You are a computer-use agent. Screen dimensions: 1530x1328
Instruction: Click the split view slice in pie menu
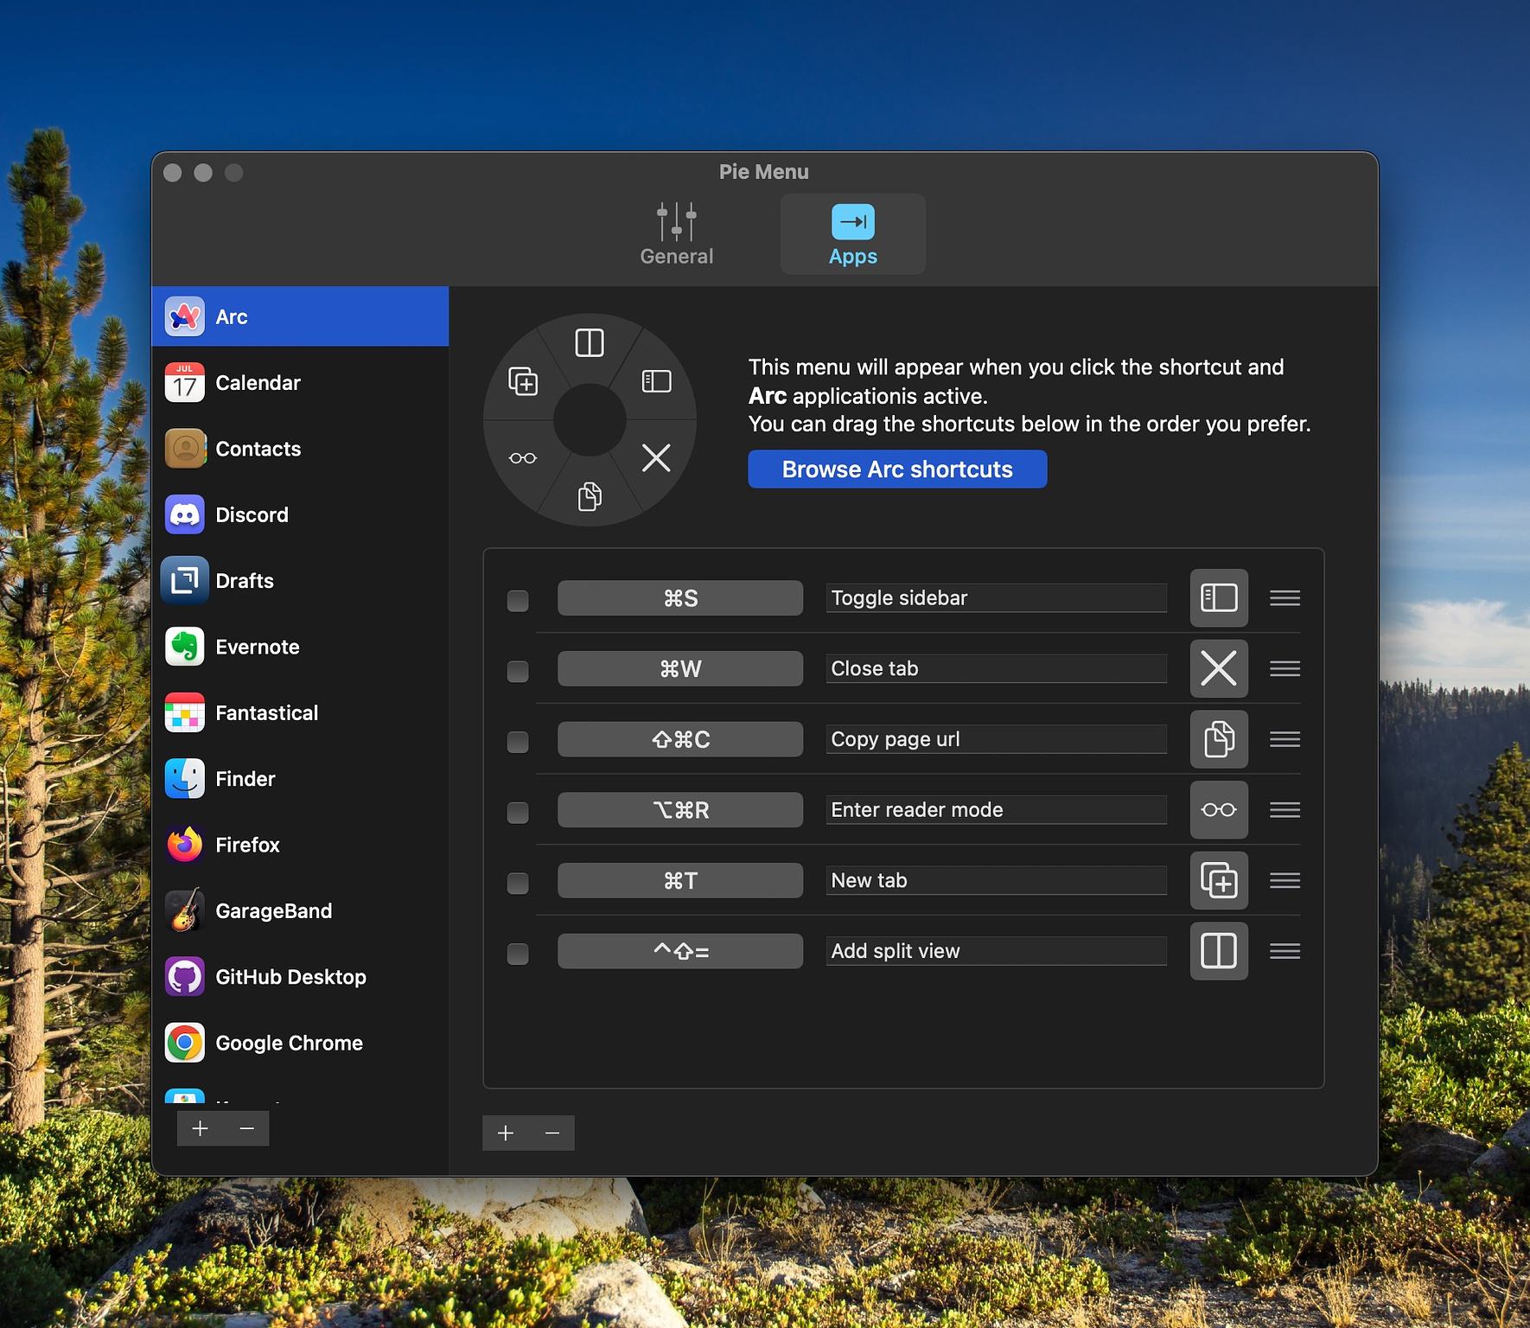(x=590, y=343)
